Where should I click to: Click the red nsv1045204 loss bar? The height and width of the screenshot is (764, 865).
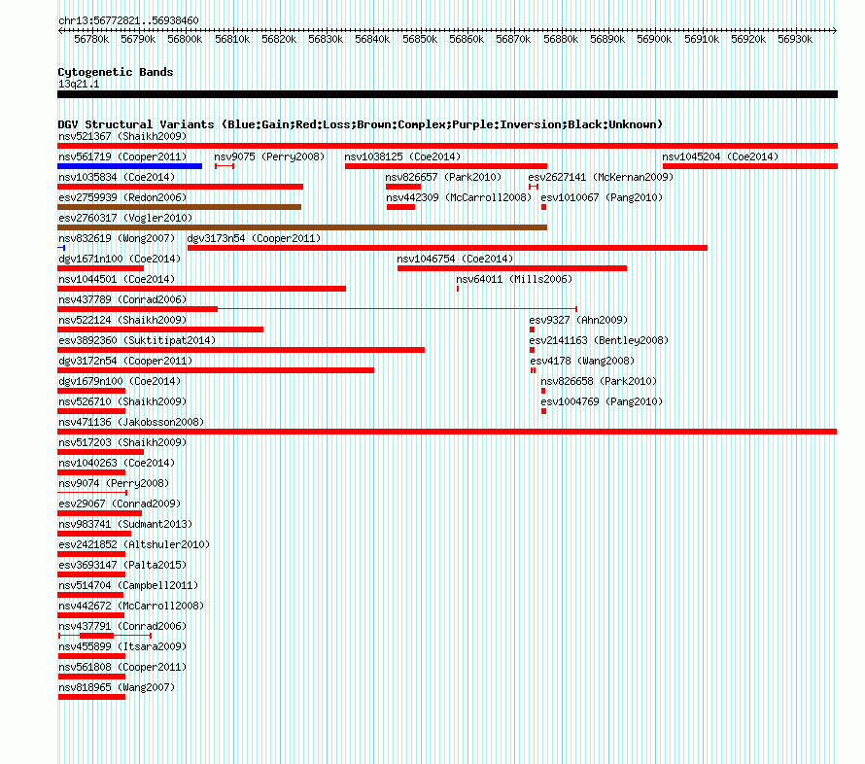(x=750, y=166)
